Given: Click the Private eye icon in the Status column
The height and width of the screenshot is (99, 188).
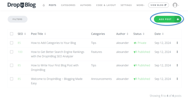Looking at the screenshot, I should pyautogui.click(x=135, y=43).
